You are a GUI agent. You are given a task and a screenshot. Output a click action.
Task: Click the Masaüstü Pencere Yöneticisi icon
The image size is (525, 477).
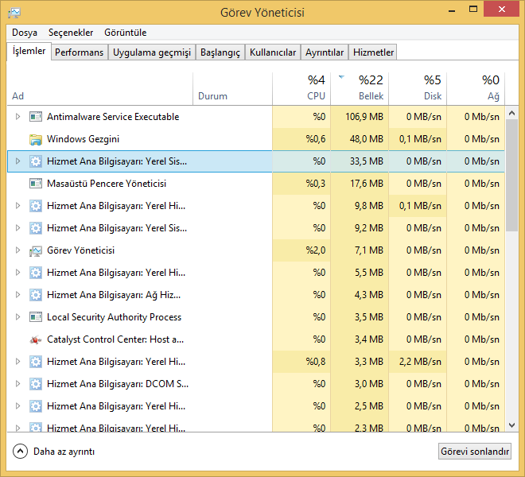(x=36, y=184)
